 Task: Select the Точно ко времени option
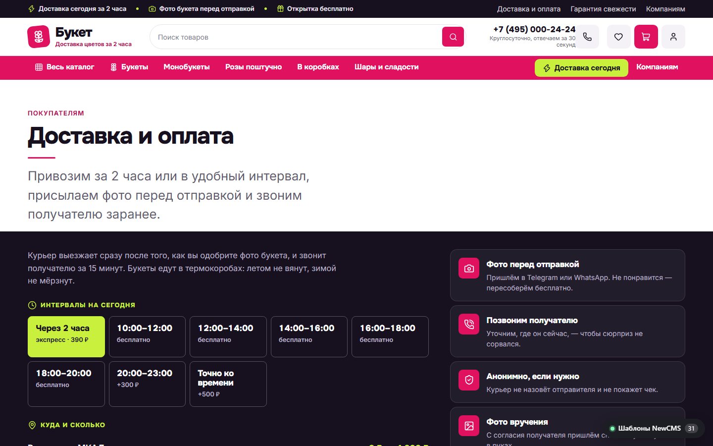point(228,384)
